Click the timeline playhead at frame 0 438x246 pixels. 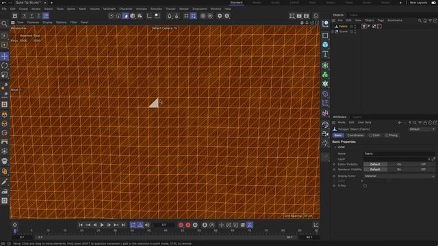tap(15, 231)
